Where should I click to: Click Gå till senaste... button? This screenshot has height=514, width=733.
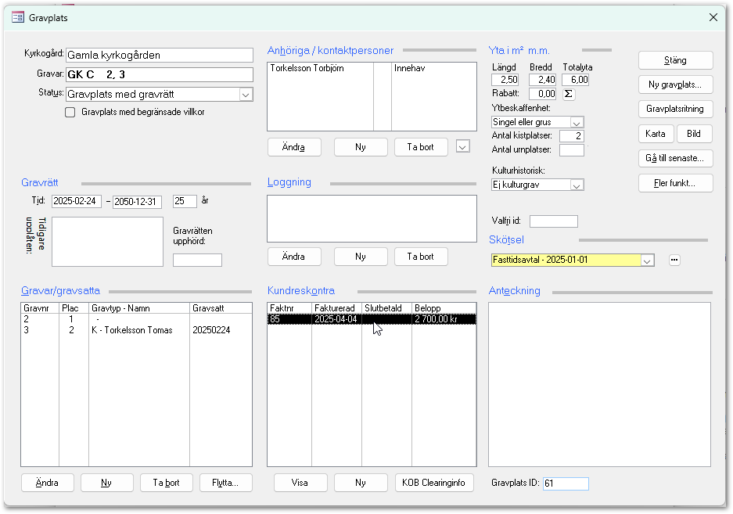click(x=675, y=158)
